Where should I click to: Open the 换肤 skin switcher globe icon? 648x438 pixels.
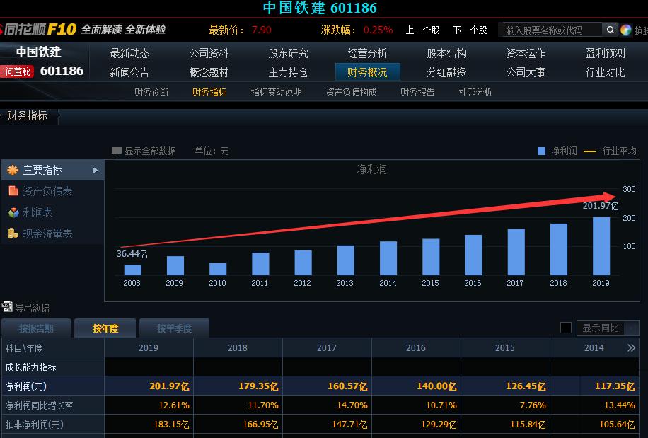click(625, 30)
